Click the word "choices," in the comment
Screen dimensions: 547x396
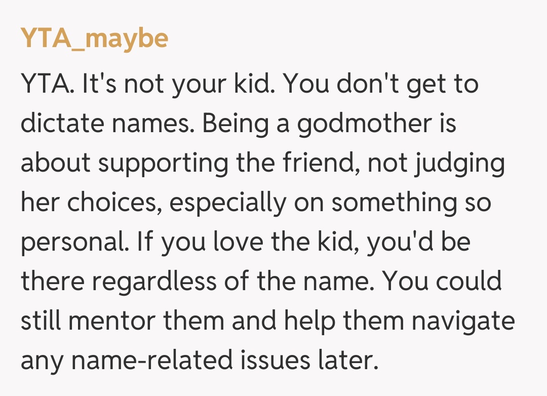(115, 203)
